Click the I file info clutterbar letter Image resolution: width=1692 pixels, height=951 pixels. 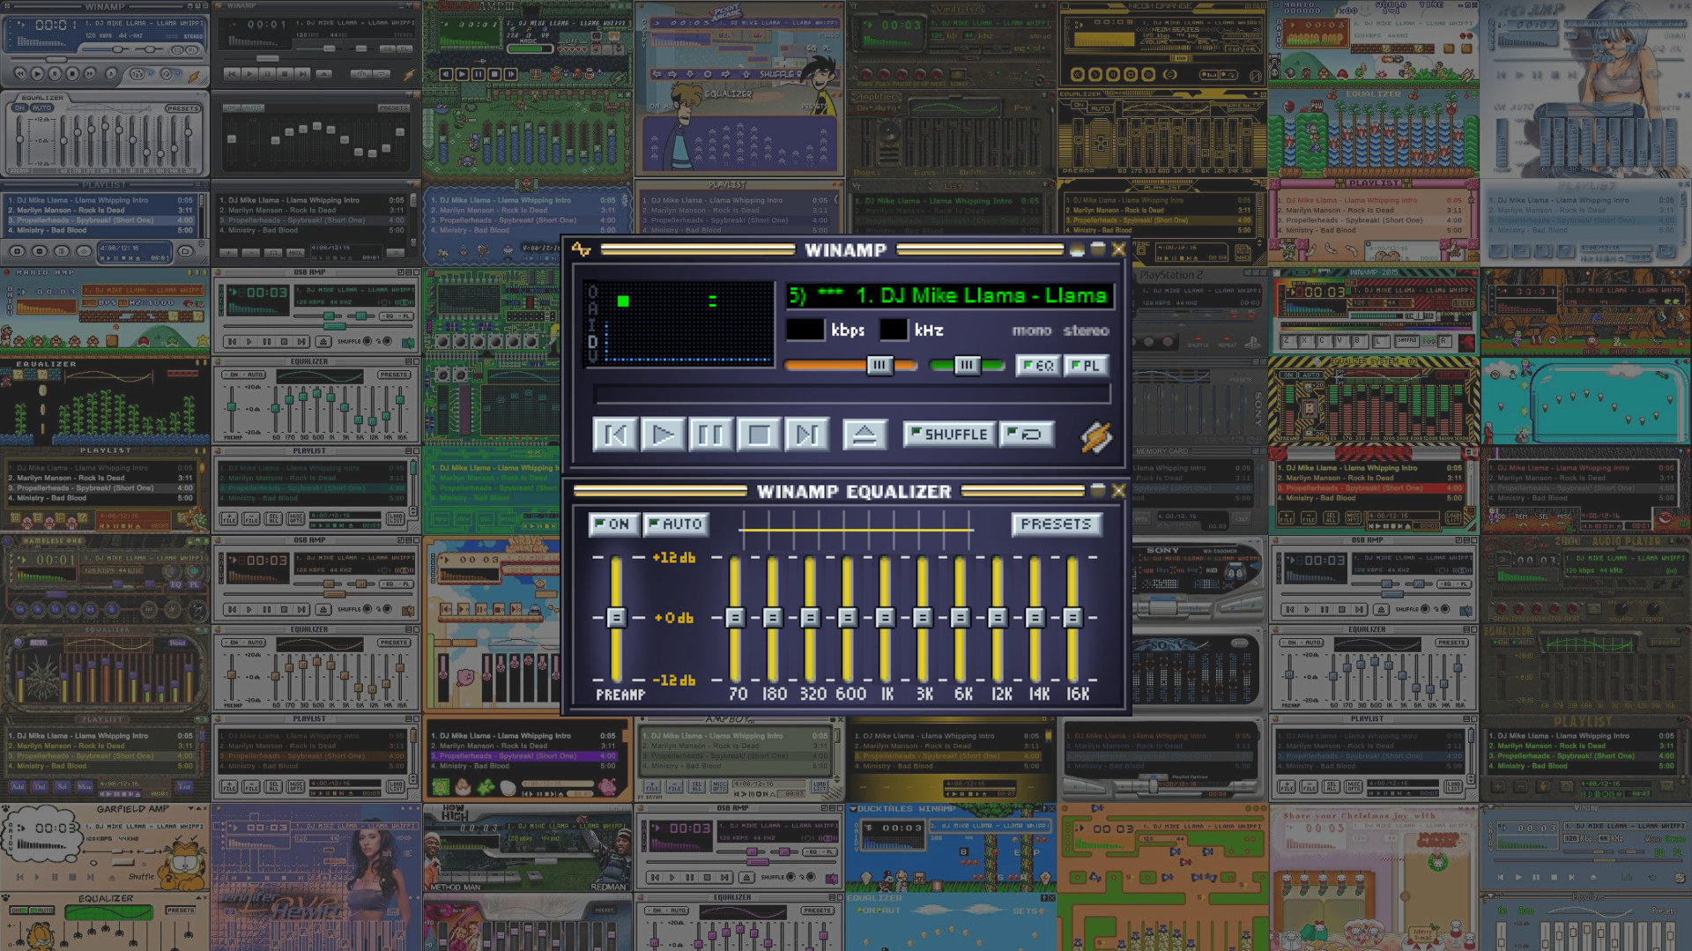click(x=592, y=324)
